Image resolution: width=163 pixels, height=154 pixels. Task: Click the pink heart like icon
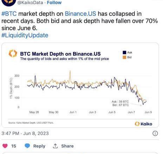point(5,146)
